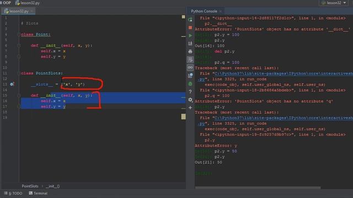Collapse the class Point fold marker

point(19,34)
